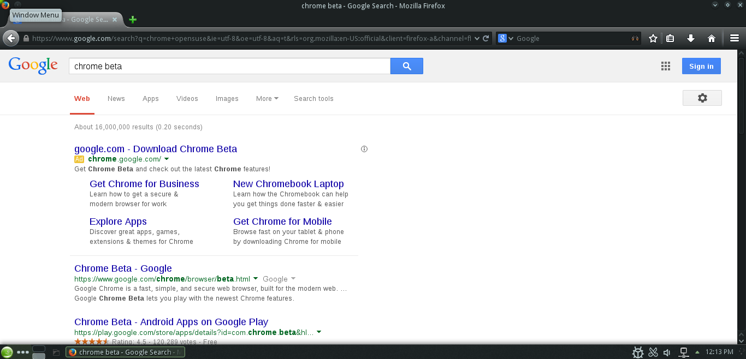This screenshot has height=359, width=746.
Task: Open Search tools
Action: [313, 99]
